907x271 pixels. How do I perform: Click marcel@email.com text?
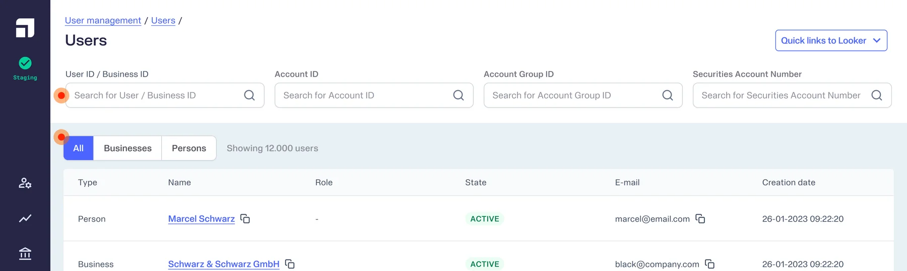pos(653,219)
